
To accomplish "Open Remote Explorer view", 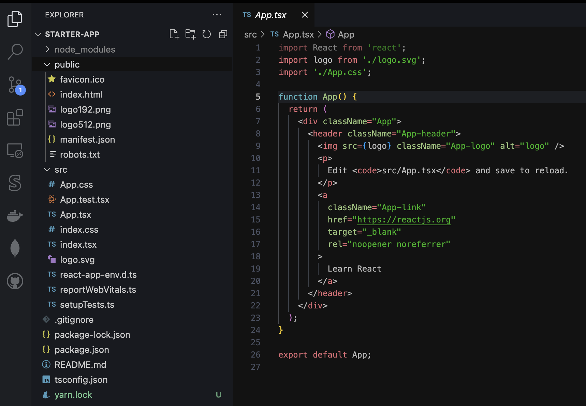I will coord(15,150).
